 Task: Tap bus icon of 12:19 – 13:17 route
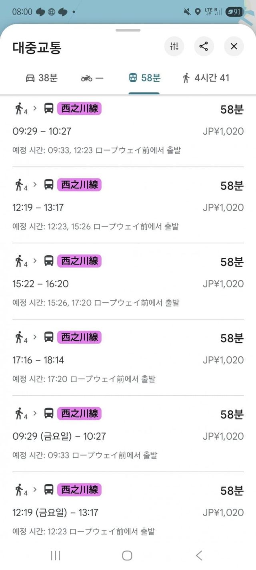(49, 184)
